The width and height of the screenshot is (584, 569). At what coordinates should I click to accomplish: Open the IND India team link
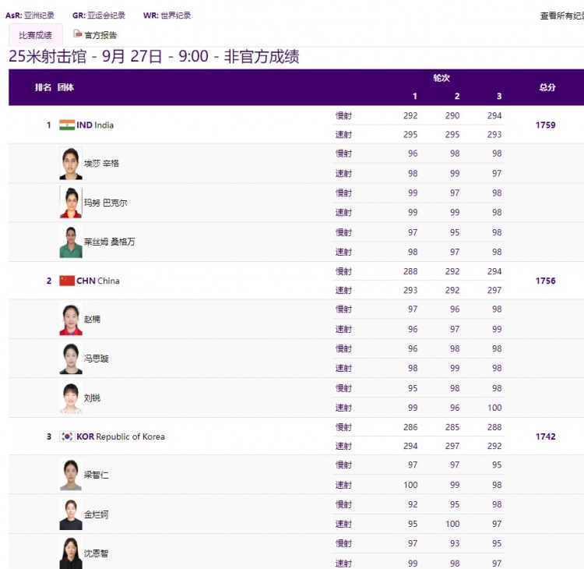[x=95, y=125]
